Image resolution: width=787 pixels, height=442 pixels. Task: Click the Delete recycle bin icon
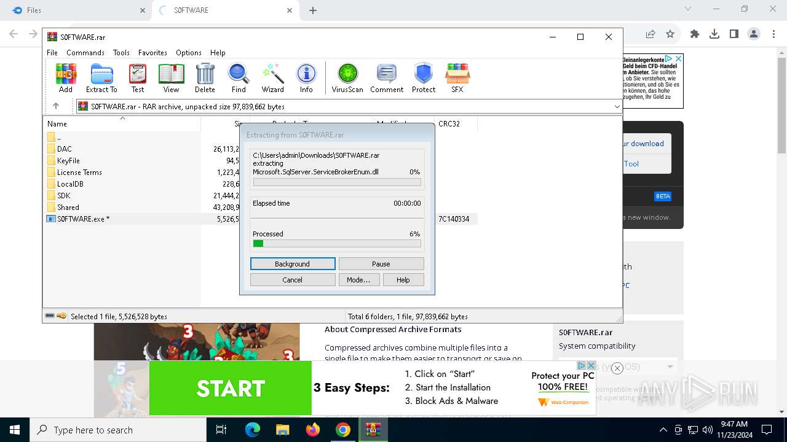pyautogui.click(x=205, y=78)
